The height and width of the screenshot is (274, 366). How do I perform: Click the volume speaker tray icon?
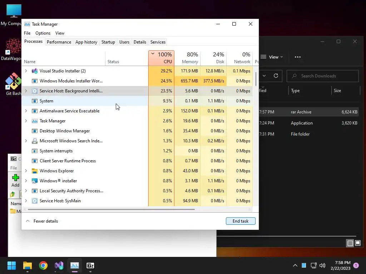[322, 265]
